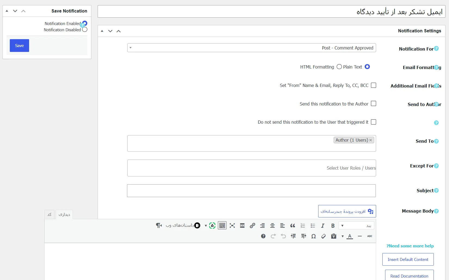The image size is (449, 280).
Task: Click Insert Default Content button
Action: tap(408, 259)
